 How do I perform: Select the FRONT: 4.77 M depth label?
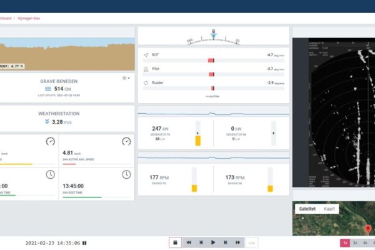coord(12,66)
